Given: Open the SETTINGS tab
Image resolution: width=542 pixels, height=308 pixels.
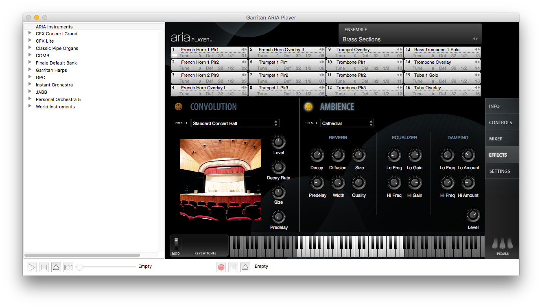Looking at the screenshot, I should [502, 171].
